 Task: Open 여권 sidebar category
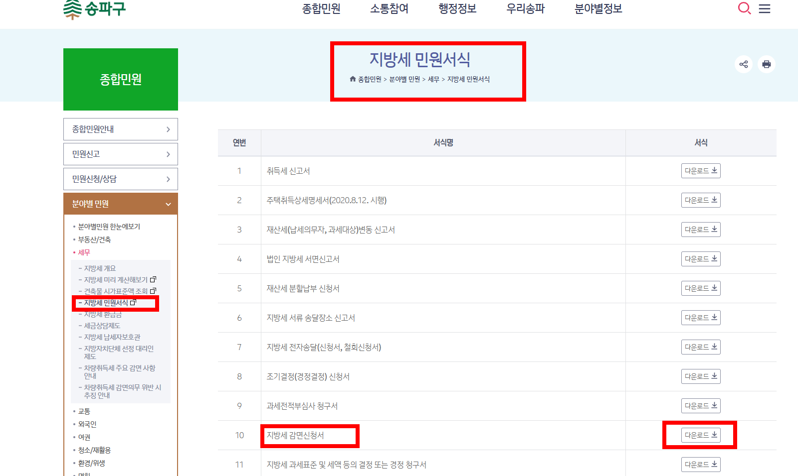point(84,437)
